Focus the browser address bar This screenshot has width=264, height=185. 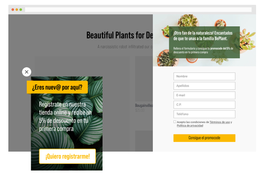[x=138, y=9]
